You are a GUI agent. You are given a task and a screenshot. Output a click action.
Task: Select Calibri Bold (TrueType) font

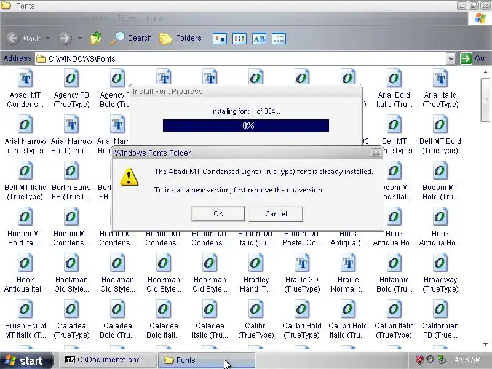[x=302, y=319]
